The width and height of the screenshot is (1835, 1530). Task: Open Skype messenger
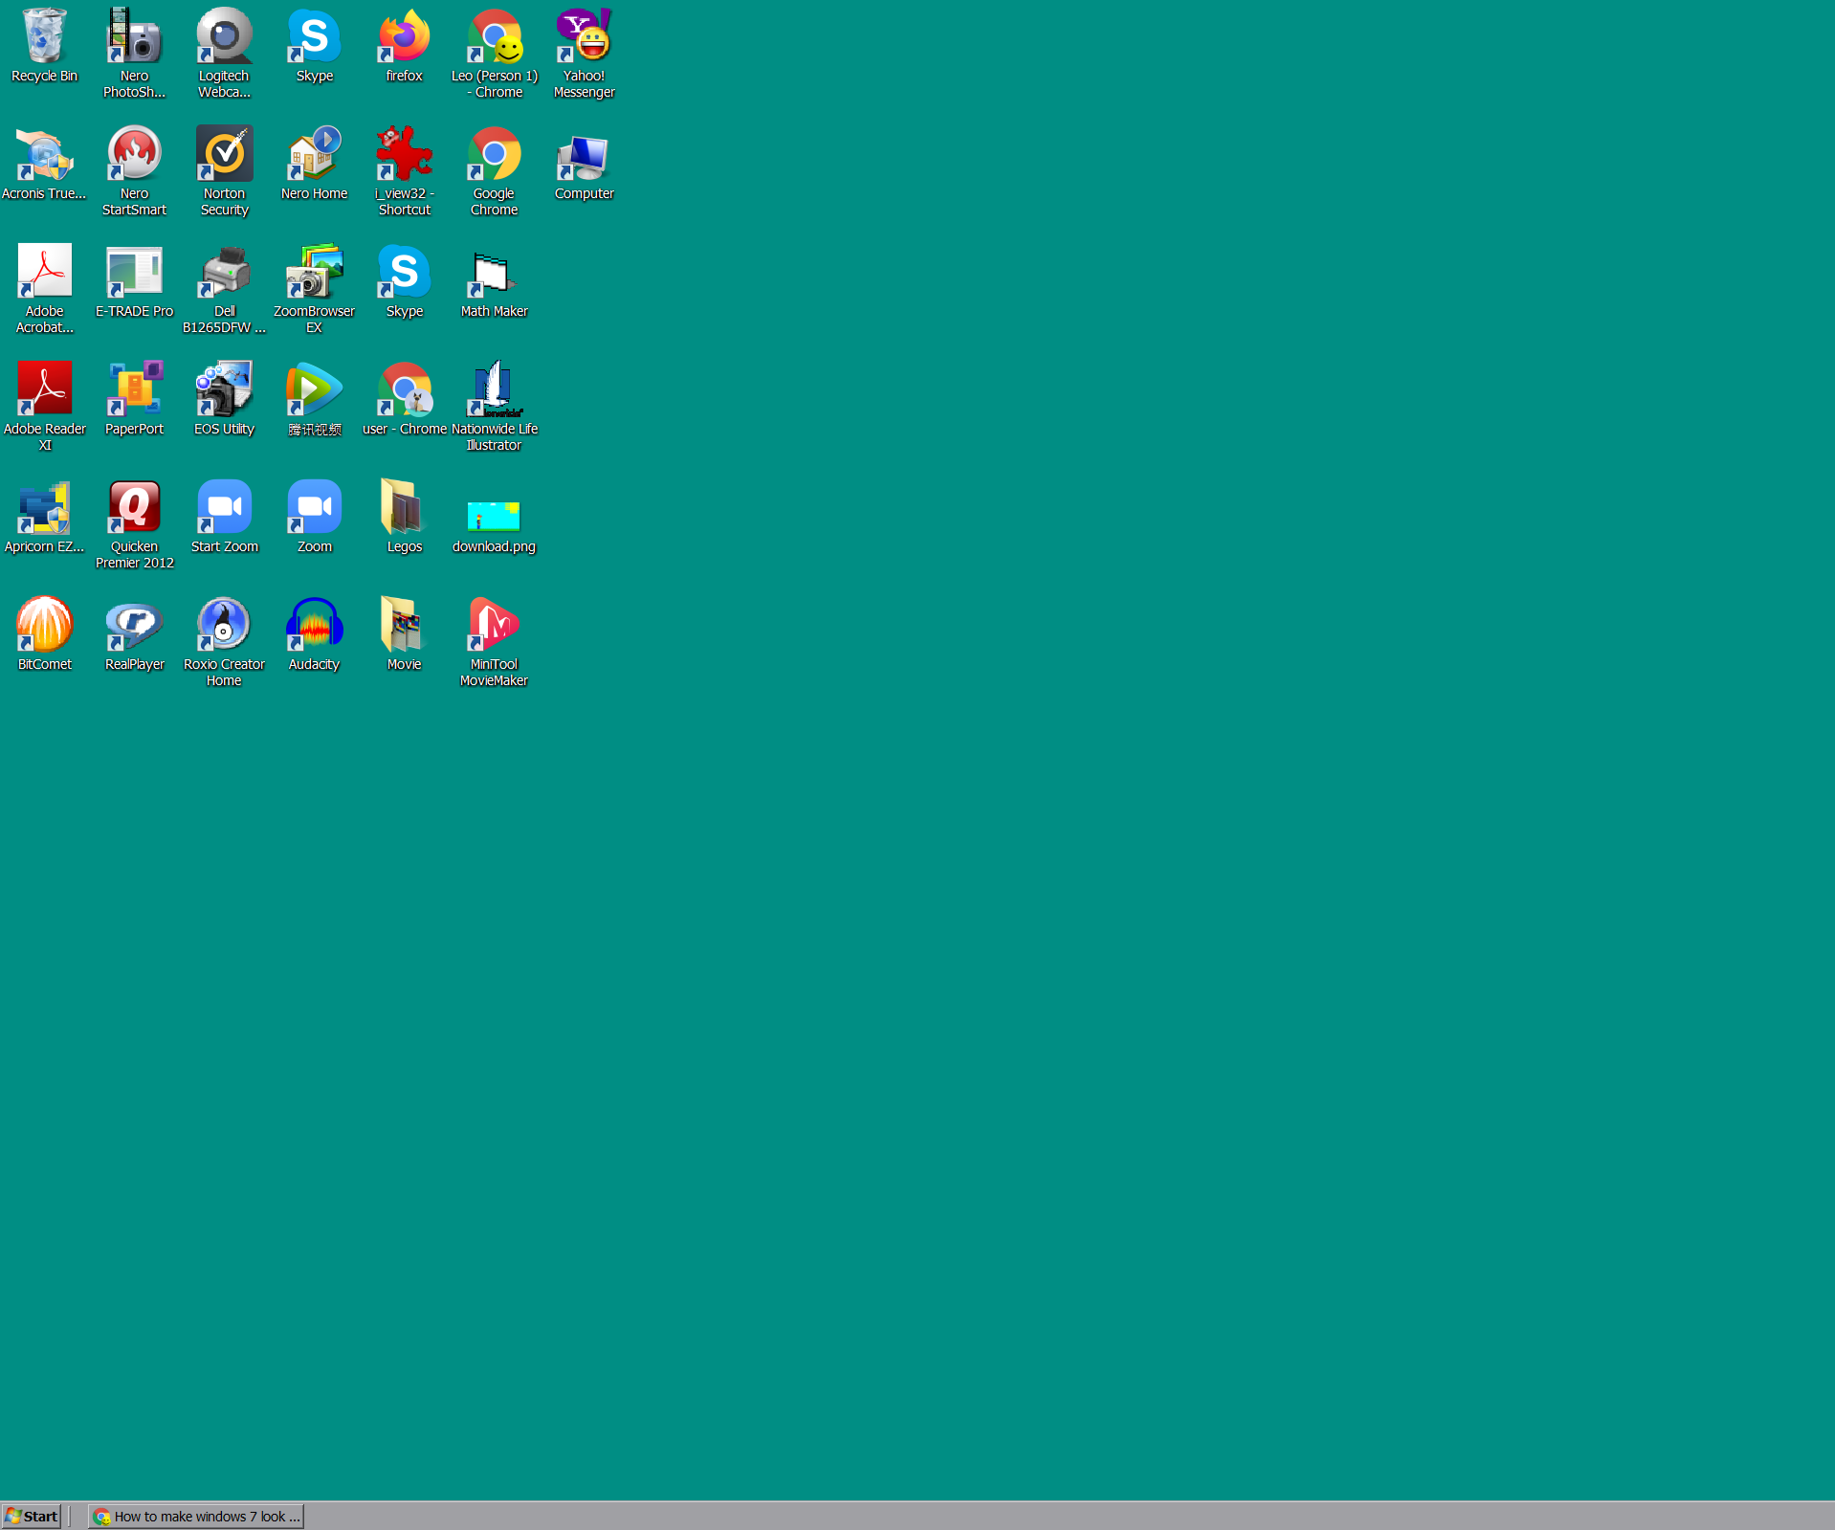coord(314,38)
